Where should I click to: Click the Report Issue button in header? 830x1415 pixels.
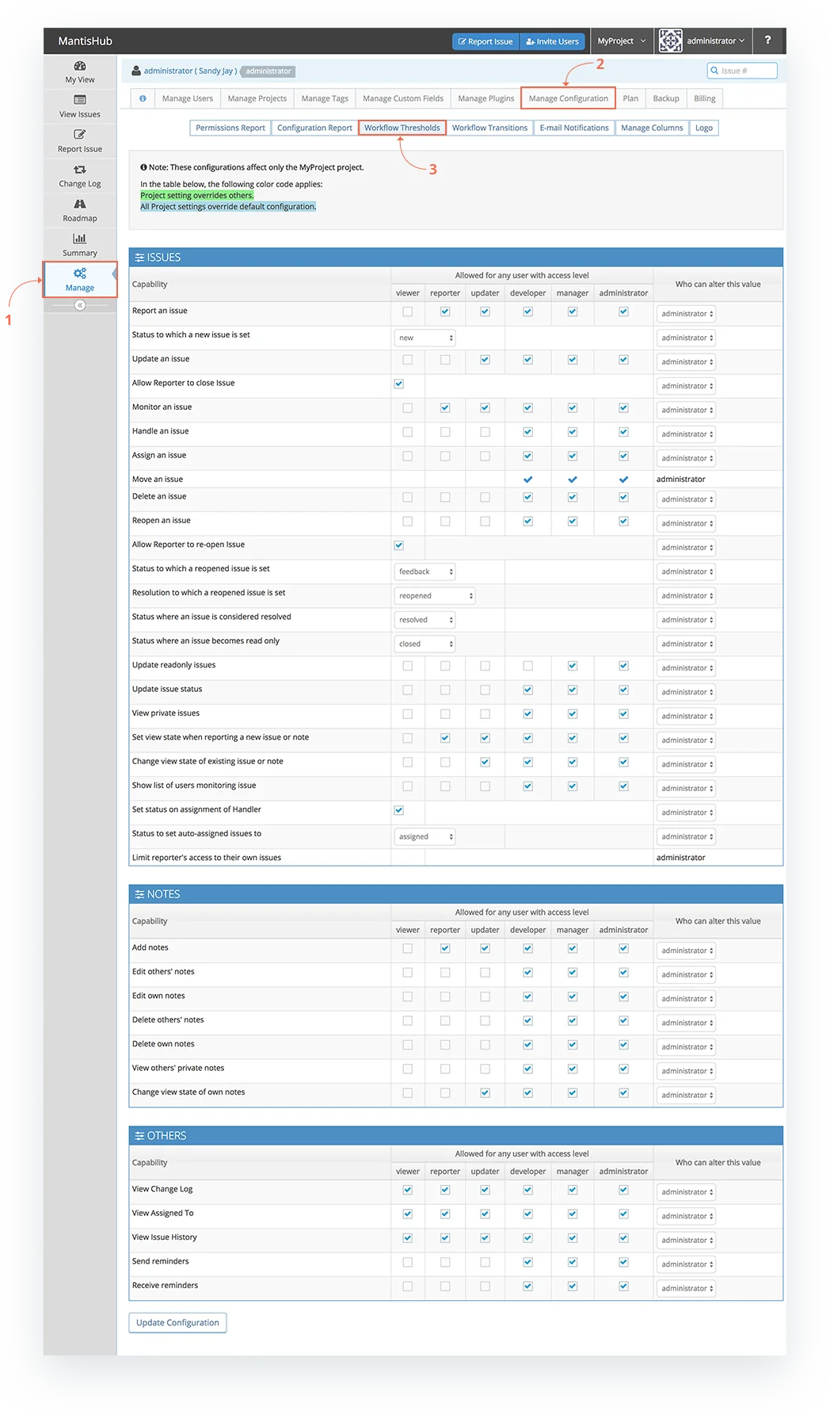485,41
